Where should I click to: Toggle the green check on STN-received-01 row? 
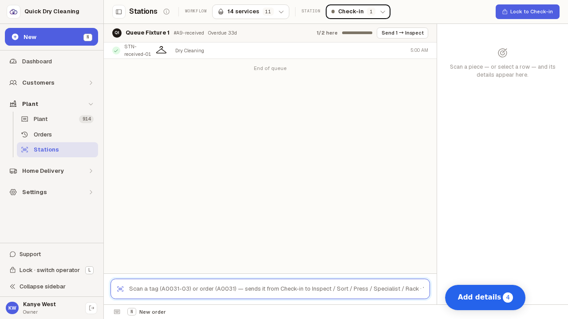116,51
